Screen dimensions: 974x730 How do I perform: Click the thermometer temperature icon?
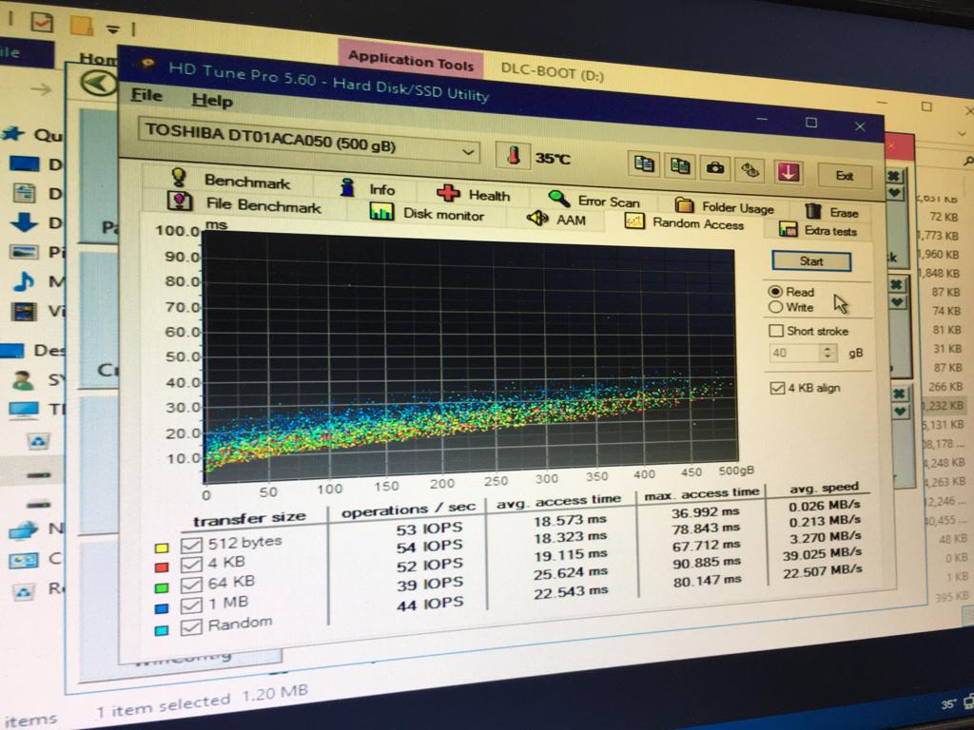click(x=513, y=155)
